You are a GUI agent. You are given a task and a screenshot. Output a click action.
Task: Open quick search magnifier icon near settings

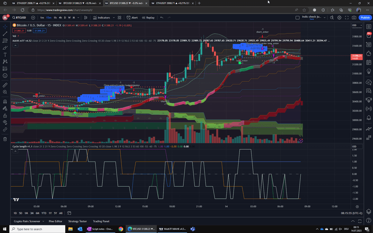click(332, 18)
